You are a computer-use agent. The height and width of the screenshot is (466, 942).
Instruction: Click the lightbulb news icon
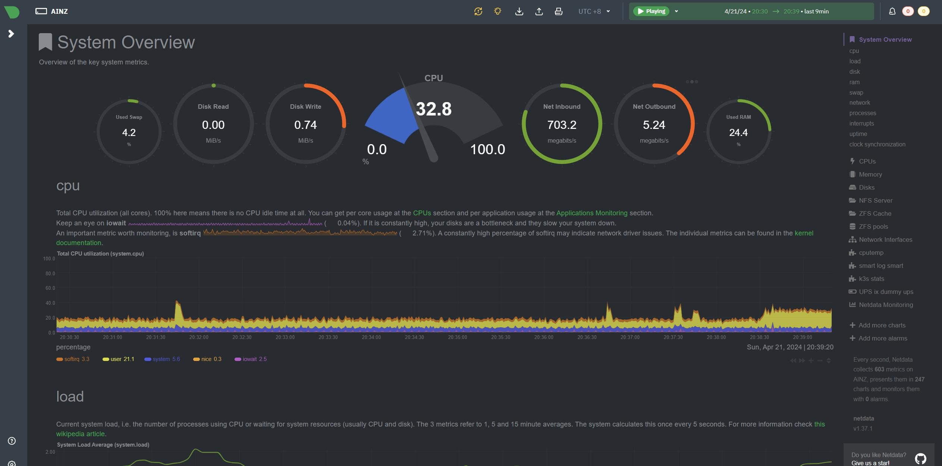pyautogui.click(x=497, y=12)
